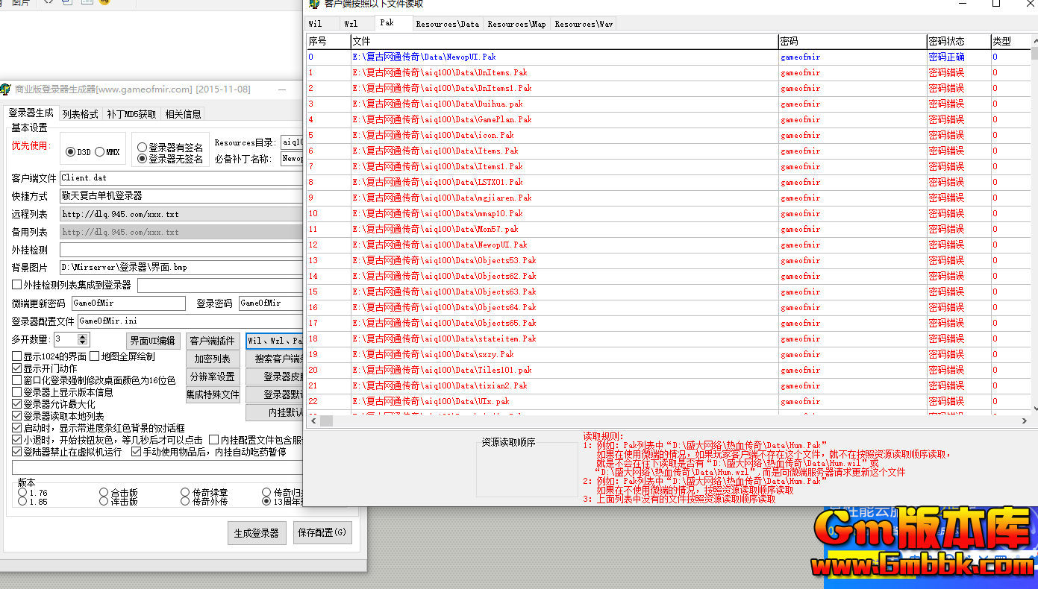
Task: Select version 1.76 radio button
Action: point(22,493)
